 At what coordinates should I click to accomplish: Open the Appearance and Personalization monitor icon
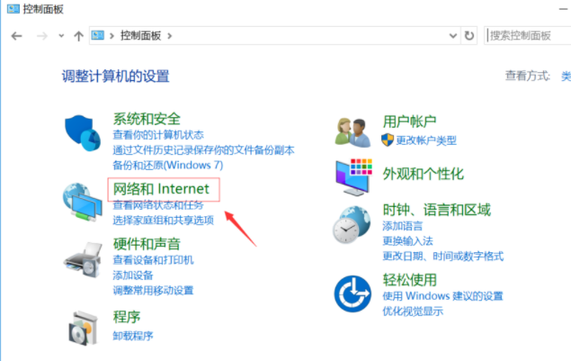(x=353, y=176)
